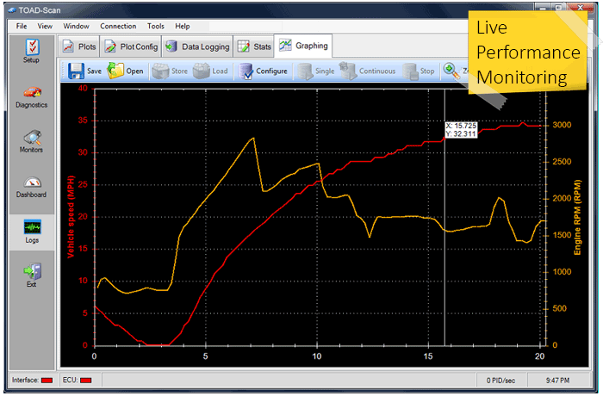
Task: Open the Diagnostics car icon
Action: 32,92
